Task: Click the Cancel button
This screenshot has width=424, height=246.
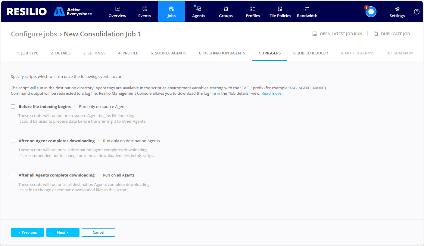Action: point(98,232)
